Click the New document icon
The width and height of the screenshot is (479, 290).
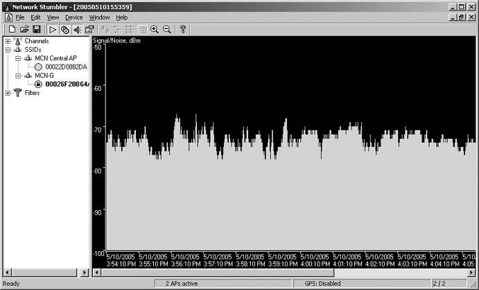pos(12,30)
